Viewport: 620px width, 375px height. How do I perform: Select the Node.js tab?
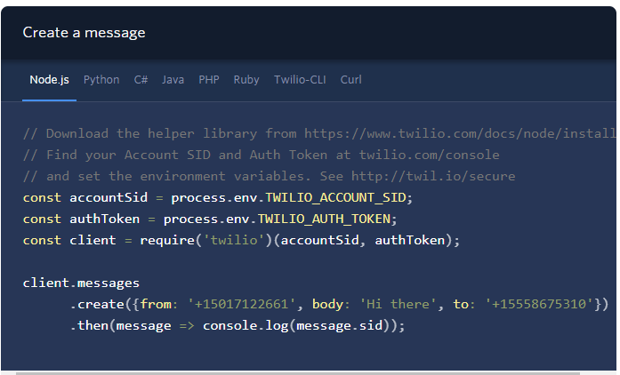(x=50, y=80)
